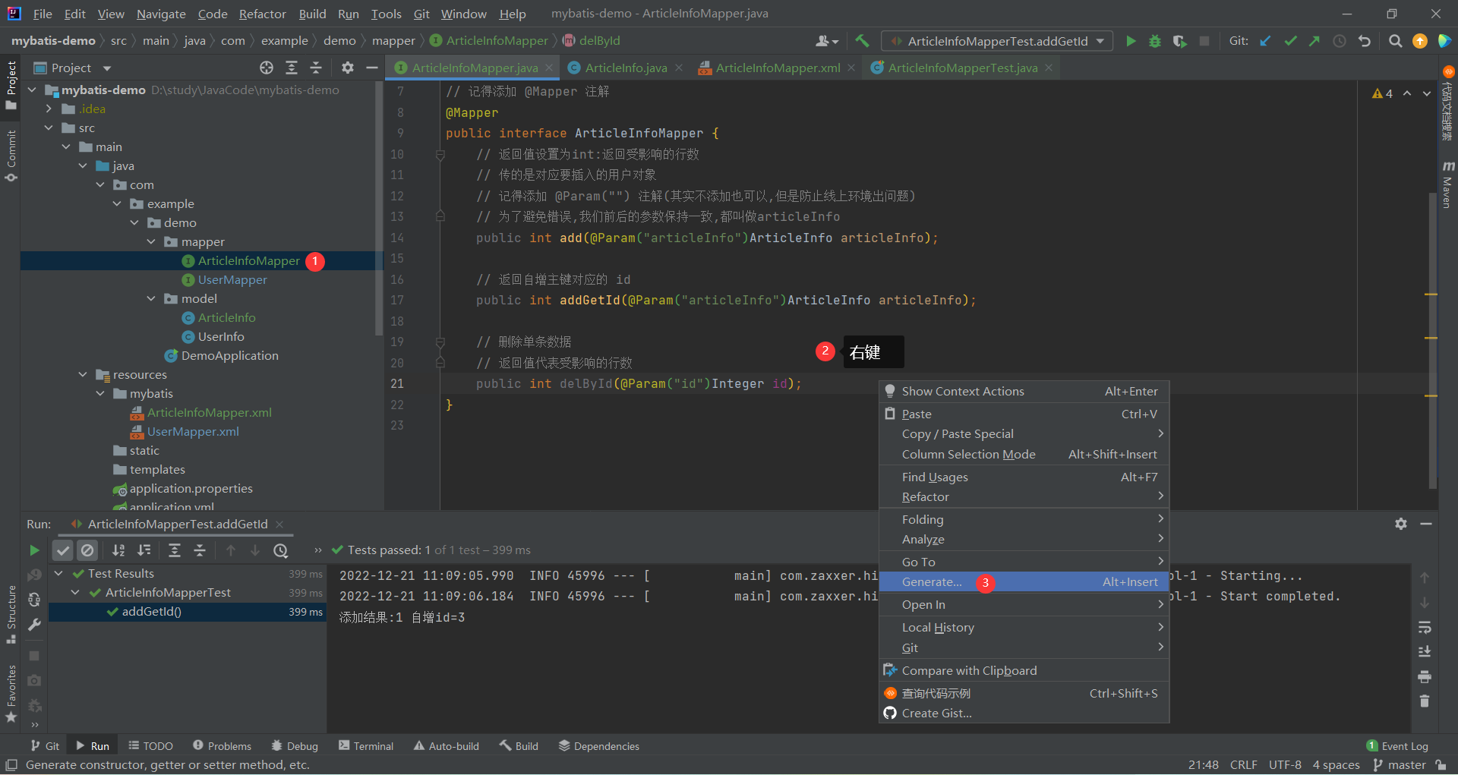Update project from Git (blue arrow)
Screen dimensions: 1458x775
1265,41
